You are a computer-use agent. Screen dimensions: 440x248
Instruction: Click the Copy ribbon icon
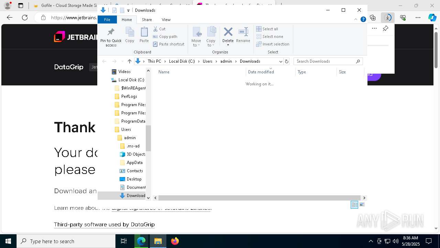pos(130,32)
